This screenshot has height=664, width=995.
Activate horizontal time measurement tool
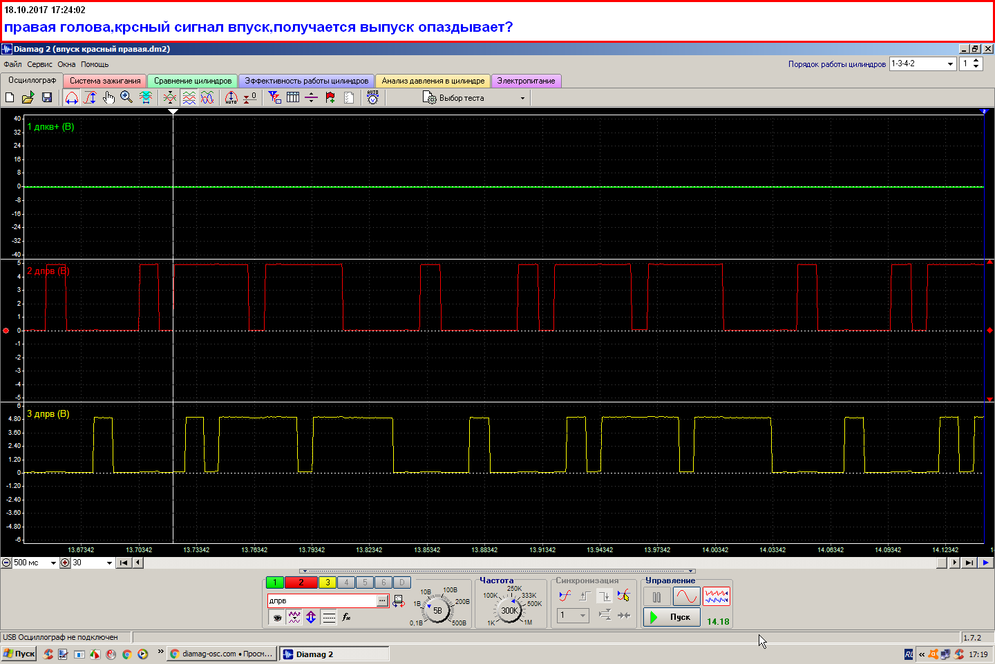tap(72, 97)
